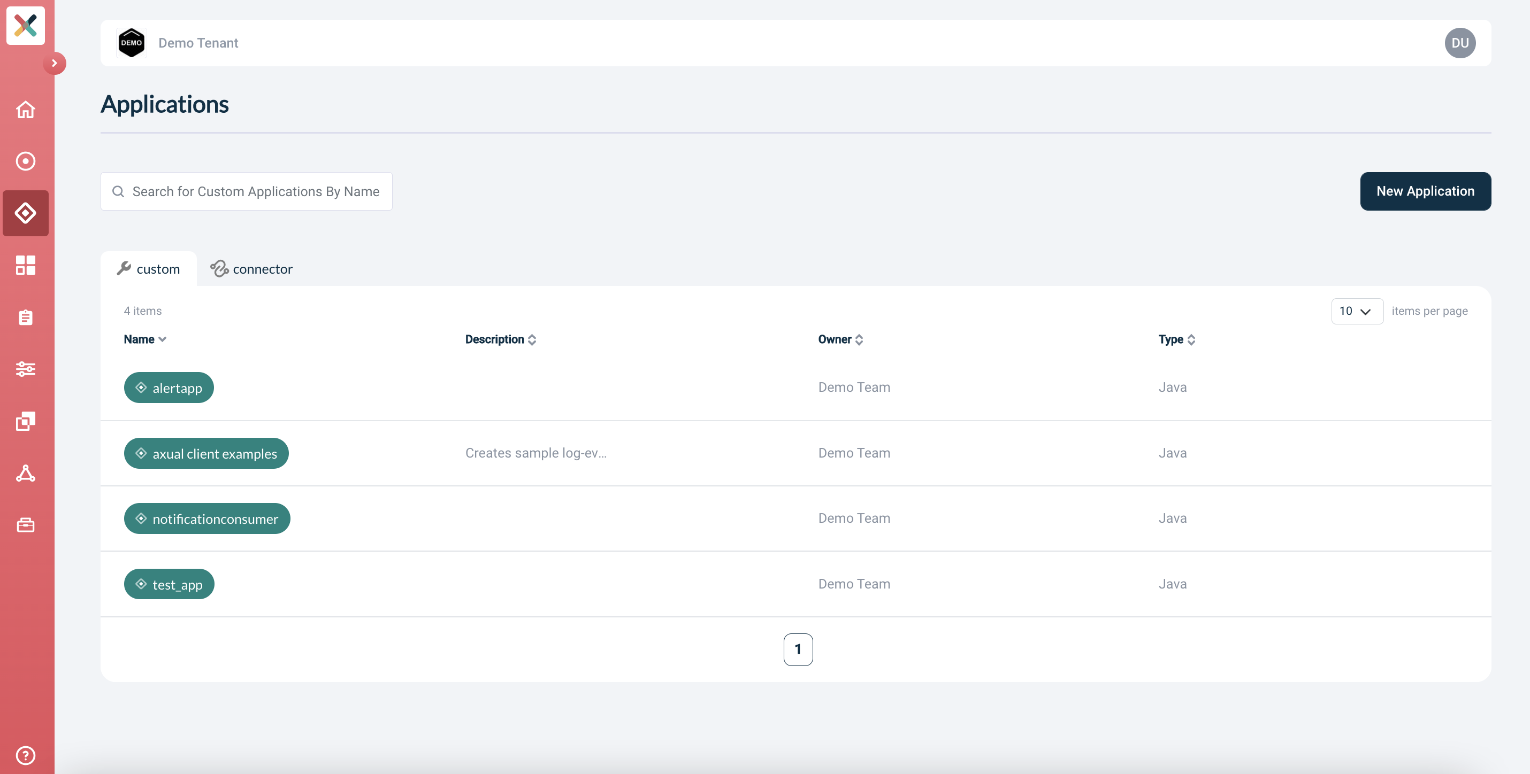Open the DU user avatar menu
Viewport: 1530px width, 774px height.
click(x=1460, y=43)
